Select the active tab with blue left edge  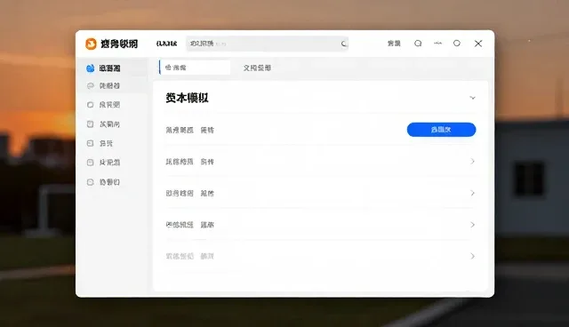tap(195, 68)
